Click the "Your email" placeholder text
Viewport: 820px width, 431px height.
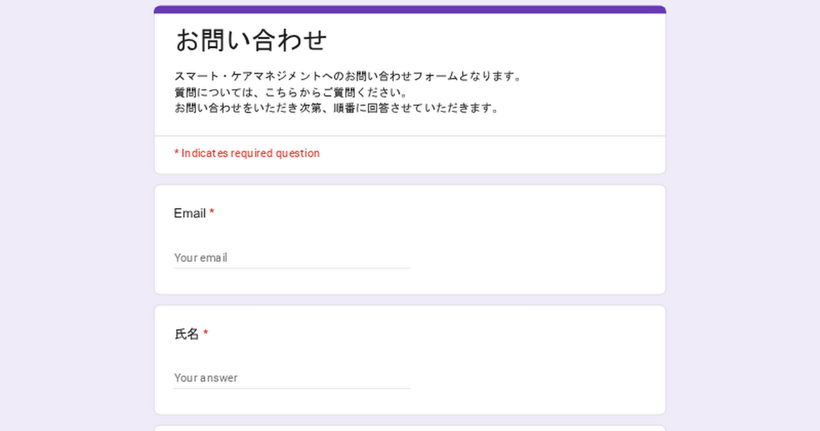pos(200,258)
